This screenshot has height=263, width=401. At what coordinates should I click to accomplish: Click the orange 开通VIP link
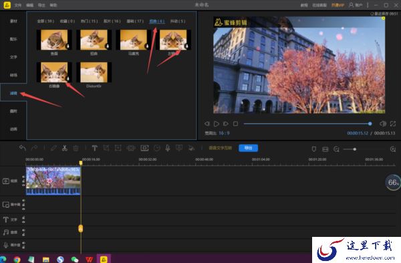click(338, 5)
